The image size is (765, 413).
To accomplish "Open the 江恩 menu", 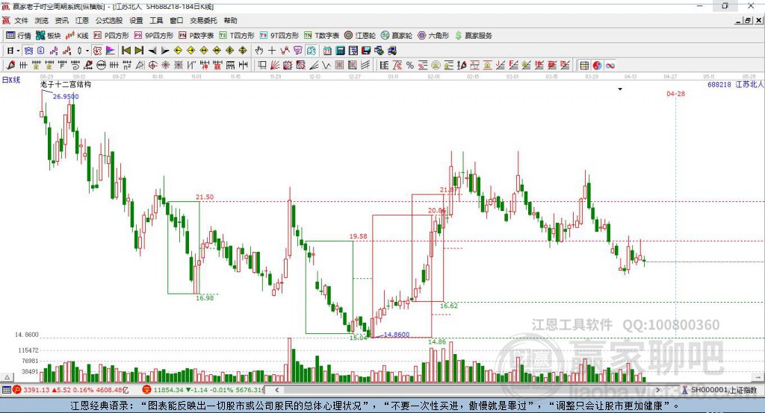I will click(x=82, y=20).
